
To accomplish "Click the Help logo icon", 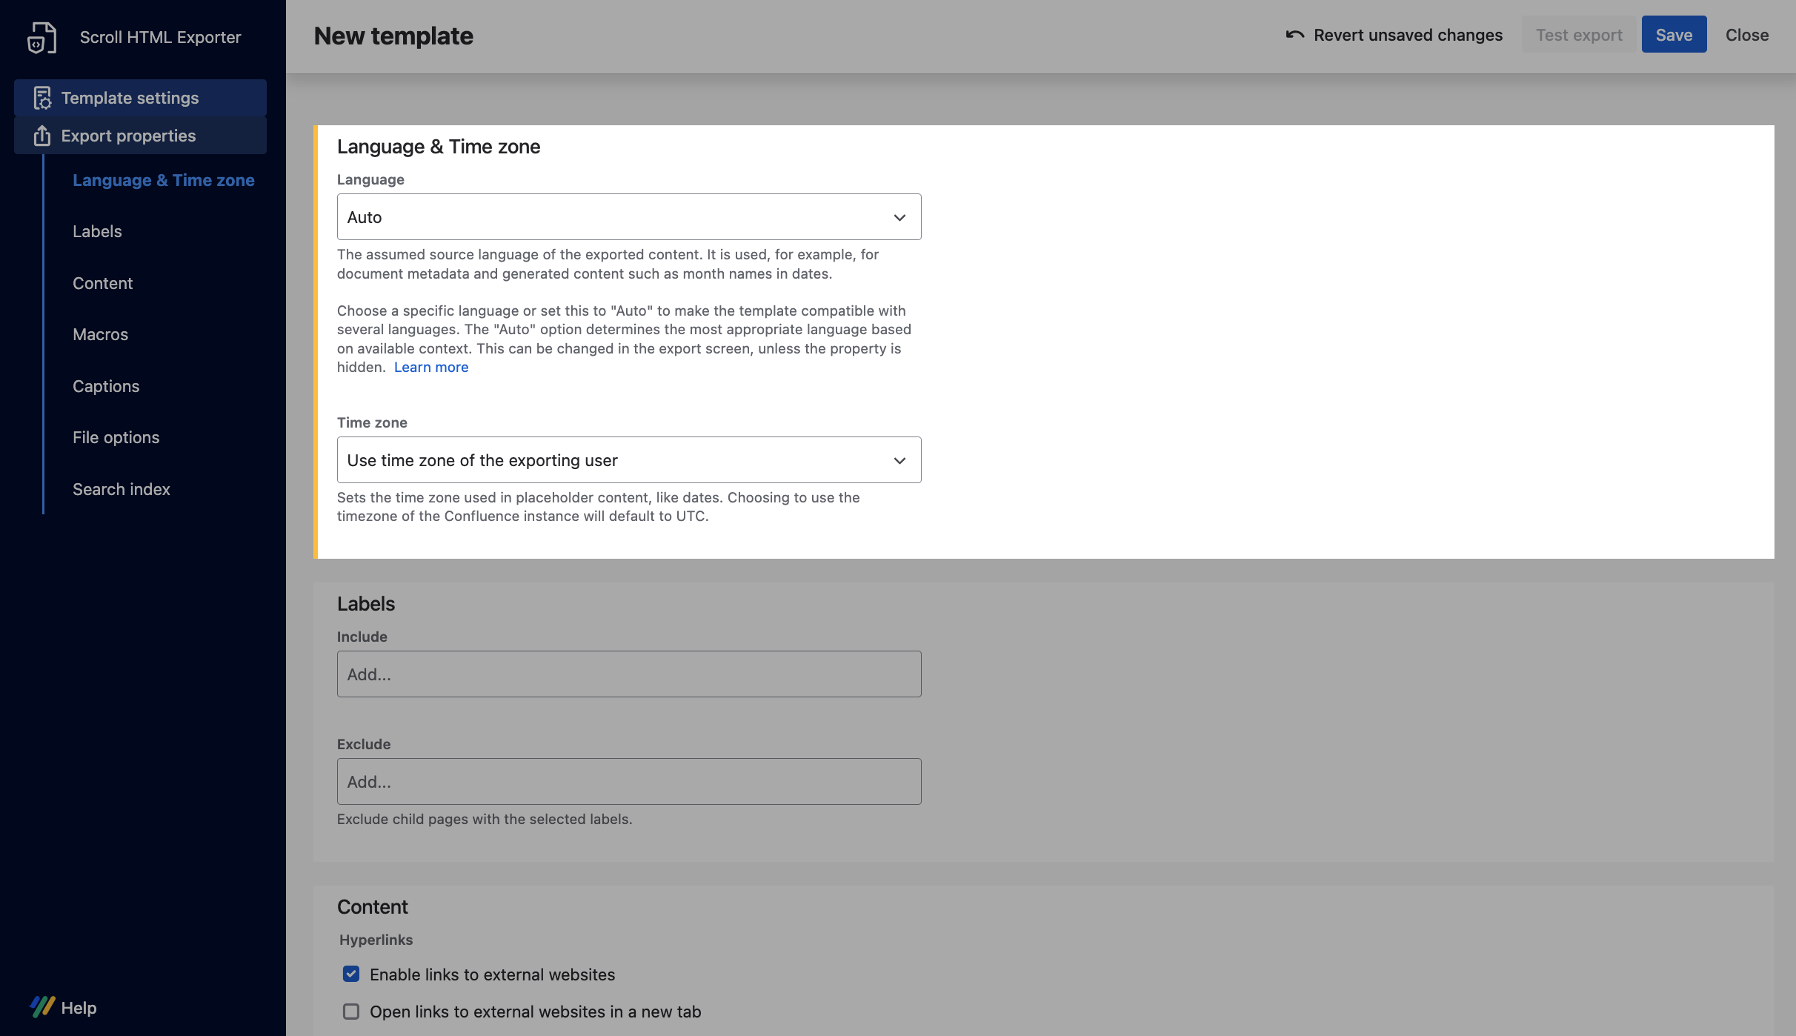I will (x=42, y=1007).
